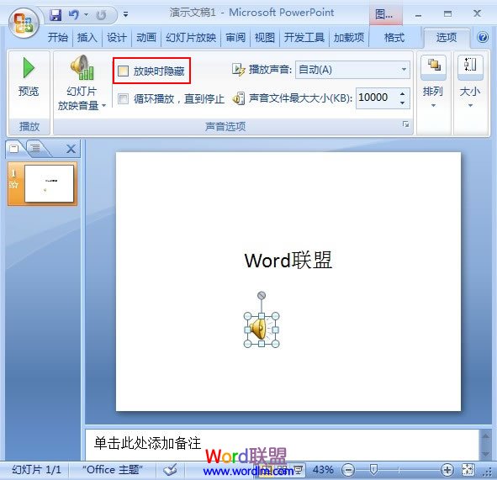
Task: Click the notes area 单击此处添加备注
Action: pyautogui.click(x=147, y=443)
